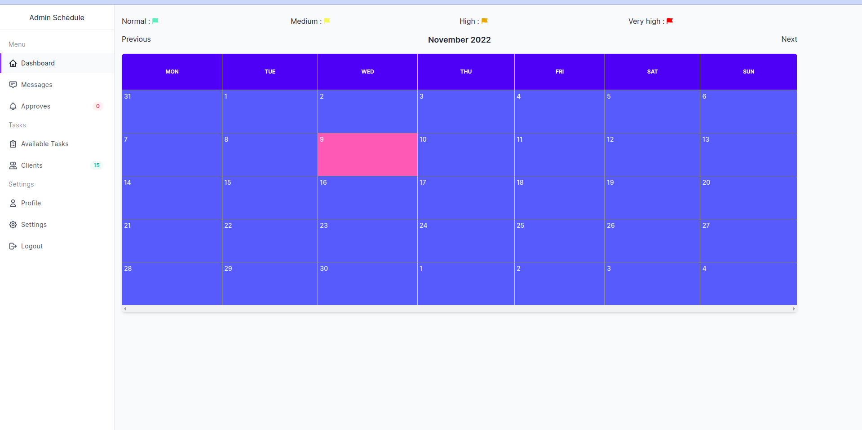The width and height of the screenshot is (862, 430).
Task: Select day 30 calendar cell
Action: (367, 283)
